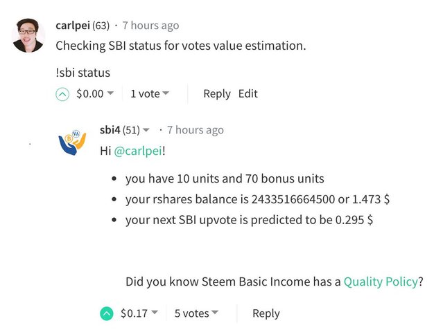The width and height of the screenshot is (434, 332).
Task: Open the dropdown arrow beside sbi4 (51)
Action: pyautogui.click(x=146, y=130)
